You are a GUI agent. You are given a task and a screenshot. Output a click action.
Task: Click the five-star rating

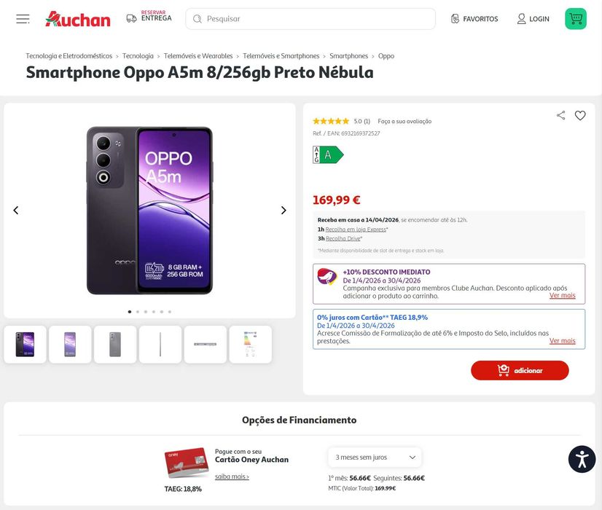331,121
